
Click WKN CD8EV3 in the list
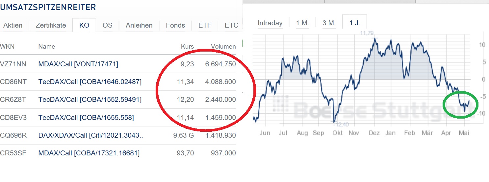pyautogui.click(x=13, y=117)
